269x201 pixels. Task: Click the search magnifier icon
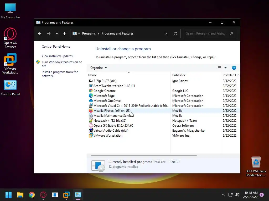[x=231, y=33]
